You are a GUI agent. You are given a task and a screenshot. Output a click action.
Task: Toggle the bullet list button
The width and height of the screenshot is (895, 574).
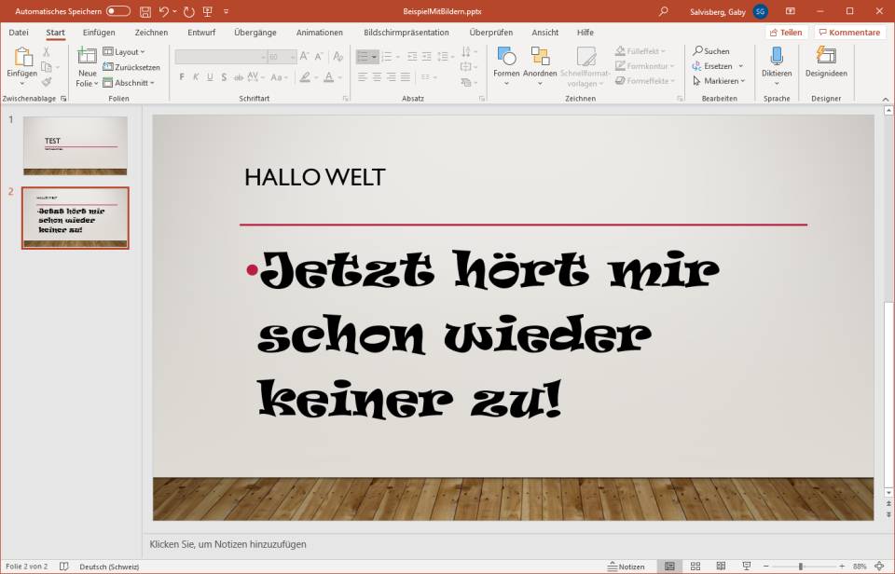(363, 57)
